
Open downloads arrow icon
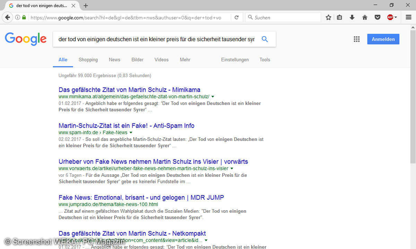coord(352,17)
